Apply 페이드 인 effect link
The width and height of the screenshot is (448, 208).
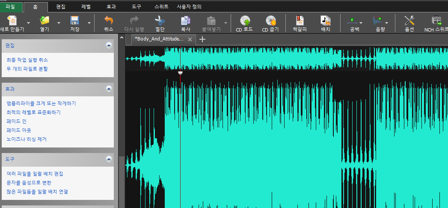17,121
